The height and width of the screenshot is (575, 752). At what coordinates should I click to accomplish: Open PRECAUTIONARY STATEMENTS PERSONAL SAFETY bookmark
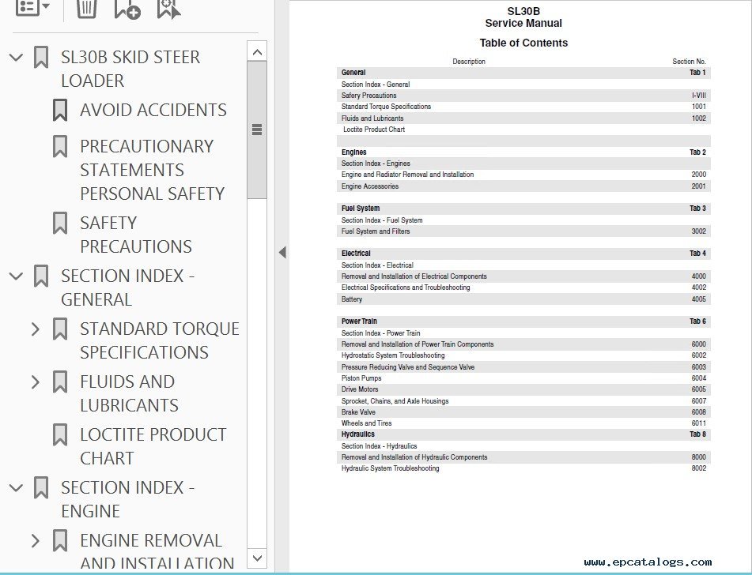[x=152, y=170]
